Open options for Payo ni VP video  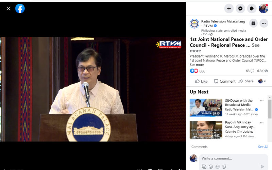pyautogui.click(x=262, y=123)
